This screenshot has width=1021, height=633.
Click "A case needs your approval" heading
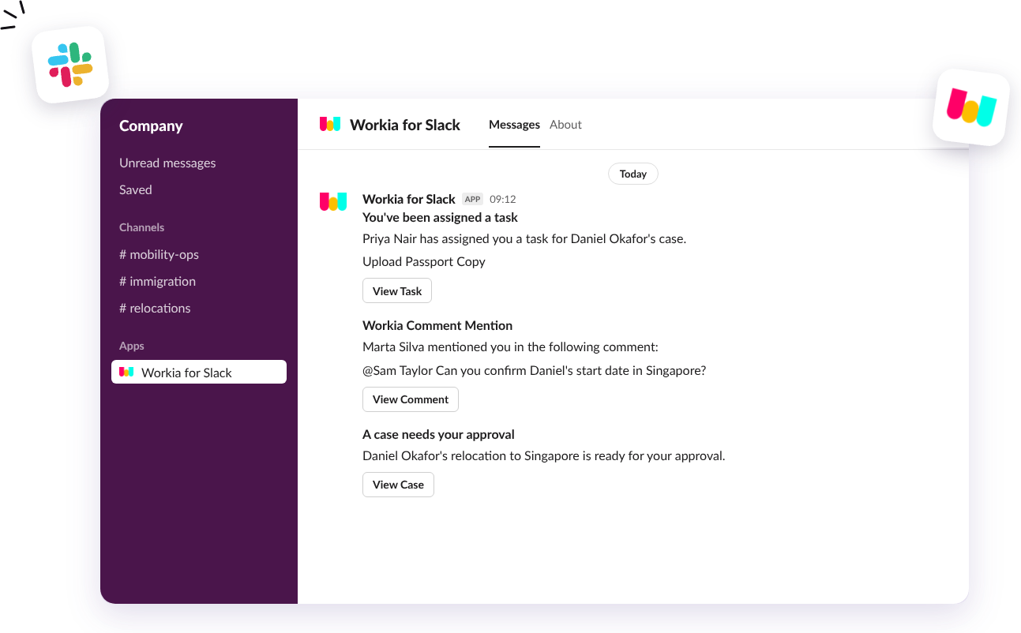438,434
